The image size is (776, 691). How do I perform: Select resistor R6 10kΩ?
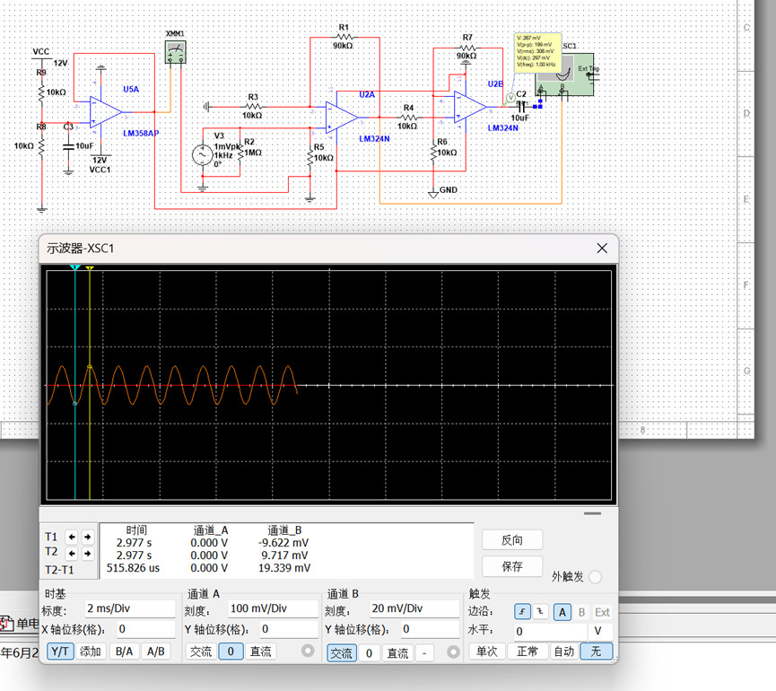[433, 152]
